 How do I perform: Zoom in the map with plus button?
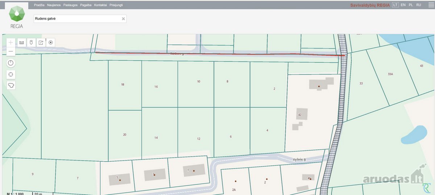(11, 42)
